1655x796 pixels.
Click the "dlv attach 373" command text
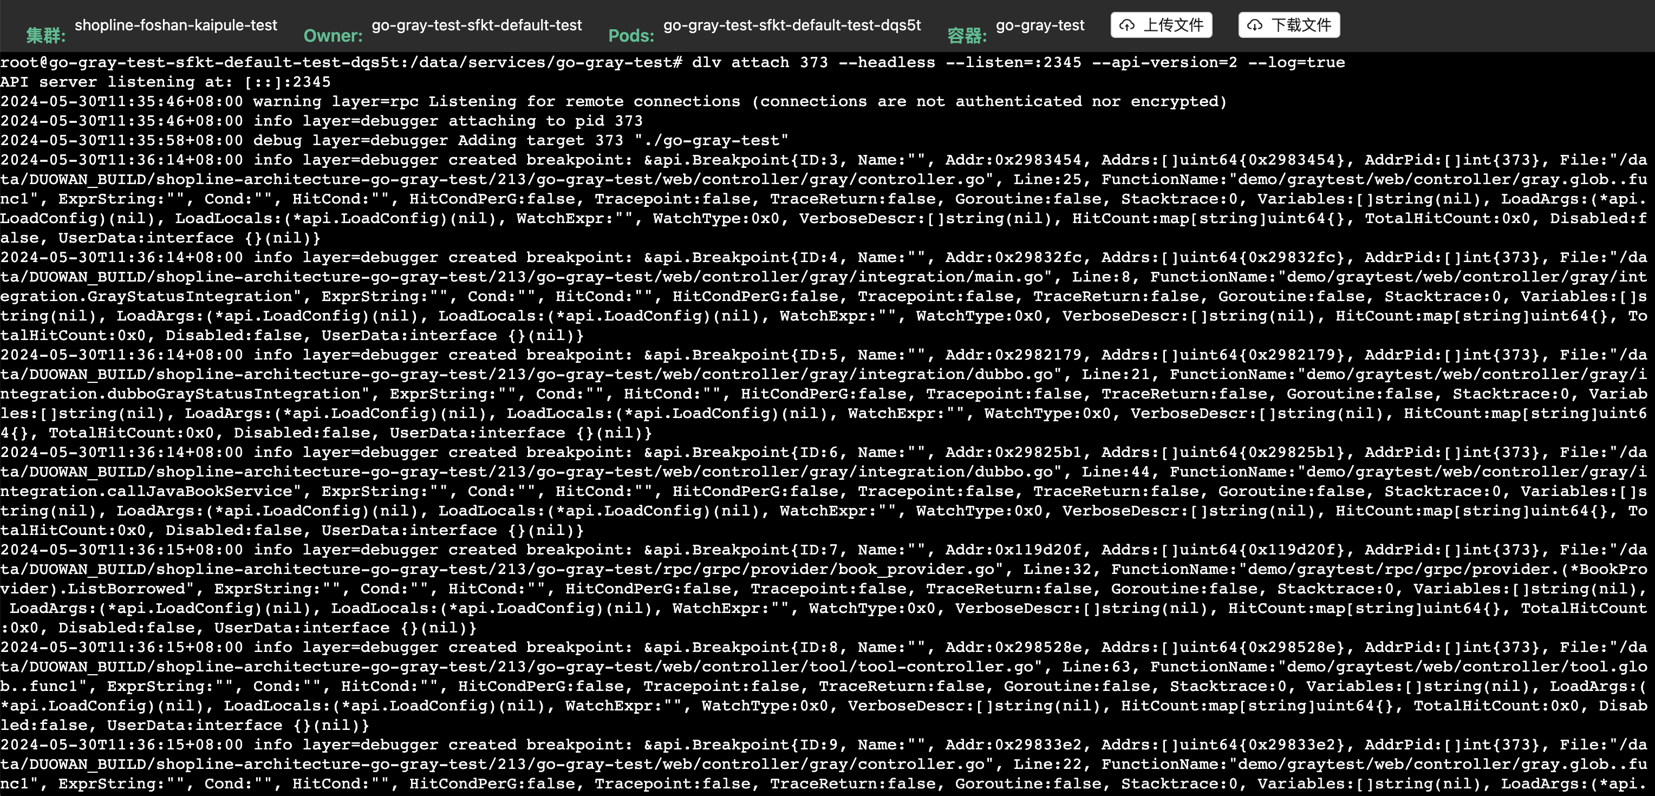(760, 62)
